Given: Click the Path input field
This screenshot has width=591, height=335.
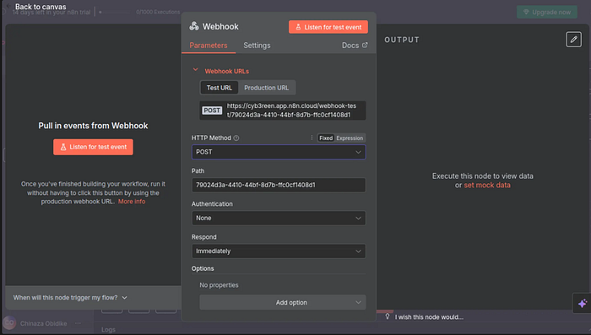Looking at the screenshot, I should 279,185.
